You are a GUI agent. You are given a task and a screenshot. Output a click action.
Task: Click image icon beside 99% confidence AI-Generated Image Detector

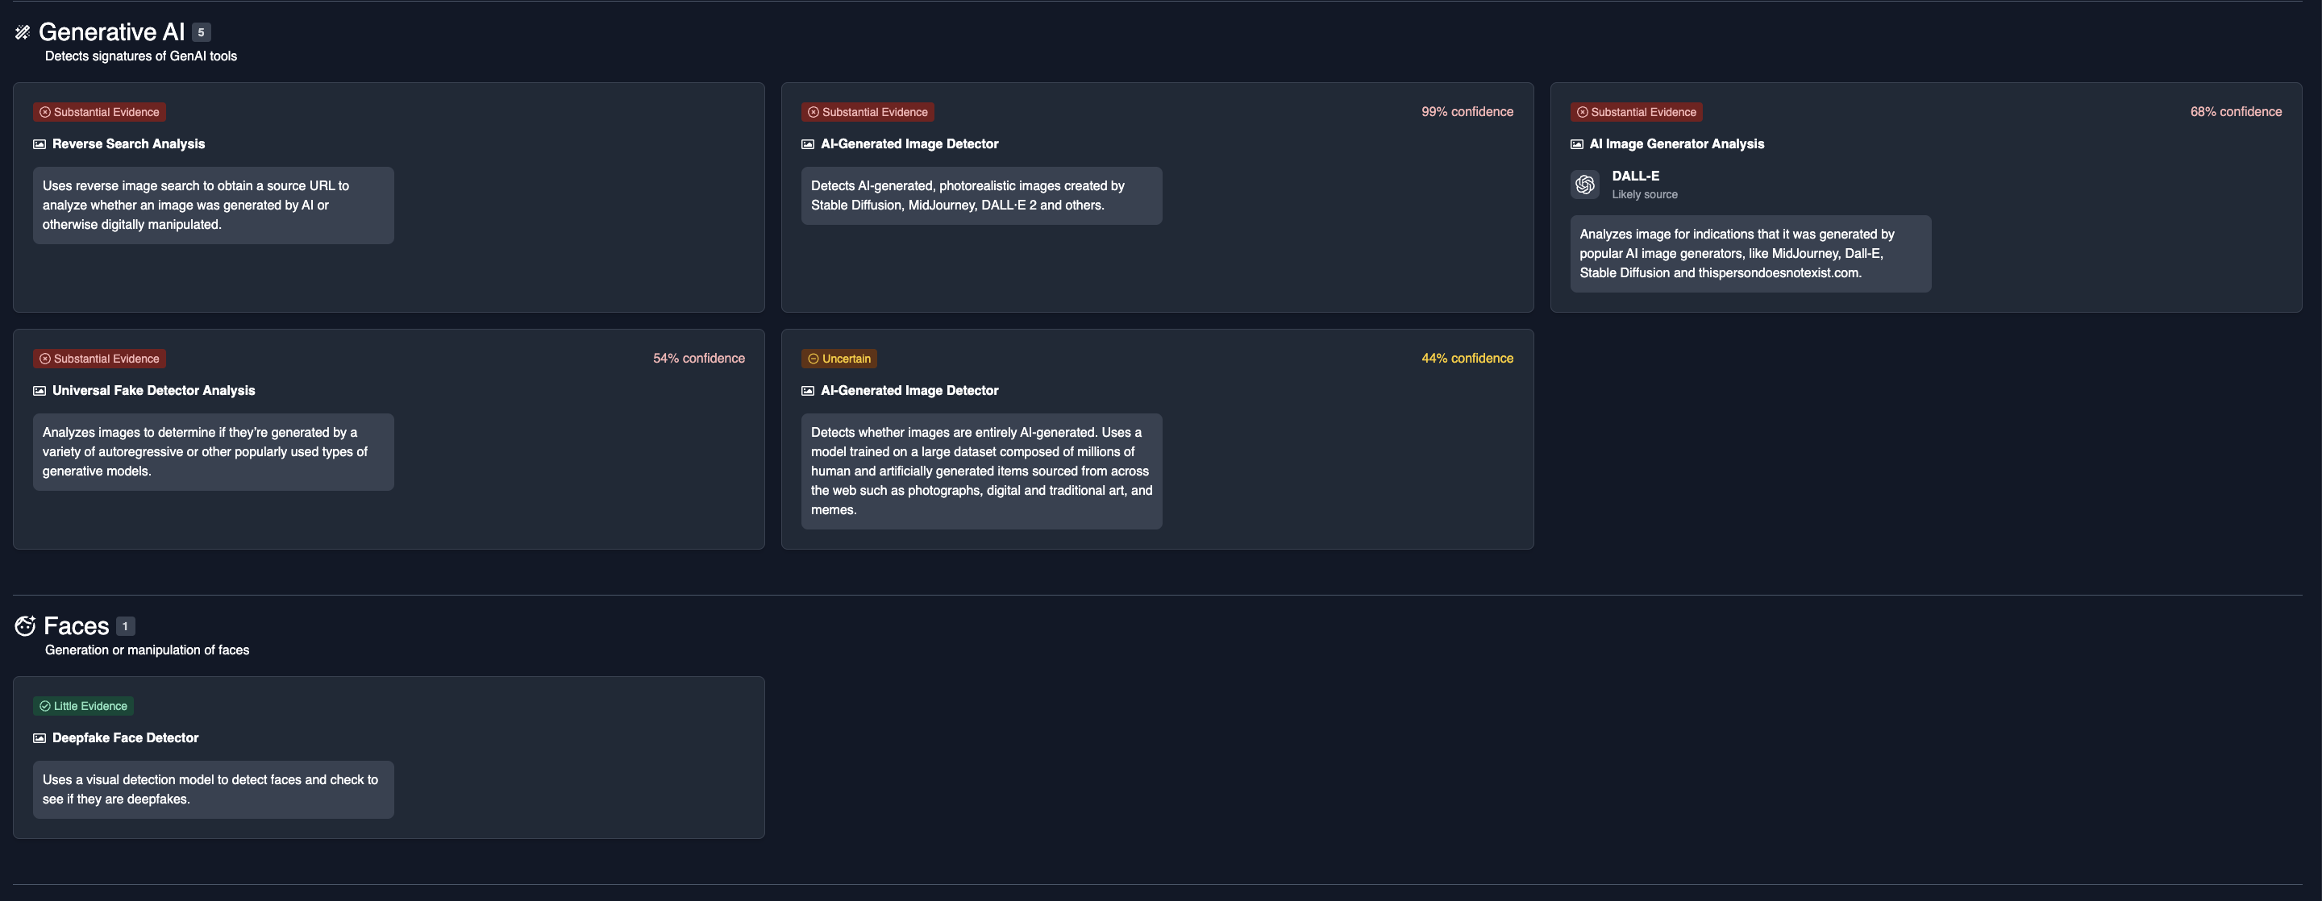[808, 144]
